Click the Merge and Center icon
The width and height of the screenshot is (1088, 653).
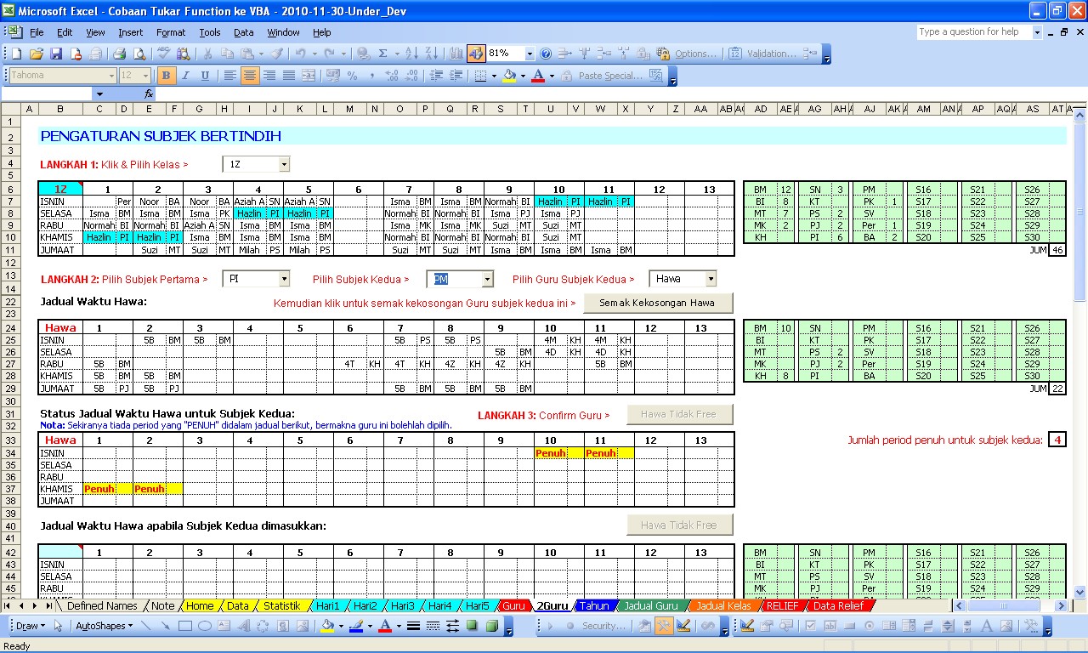[x=308, y=76]
